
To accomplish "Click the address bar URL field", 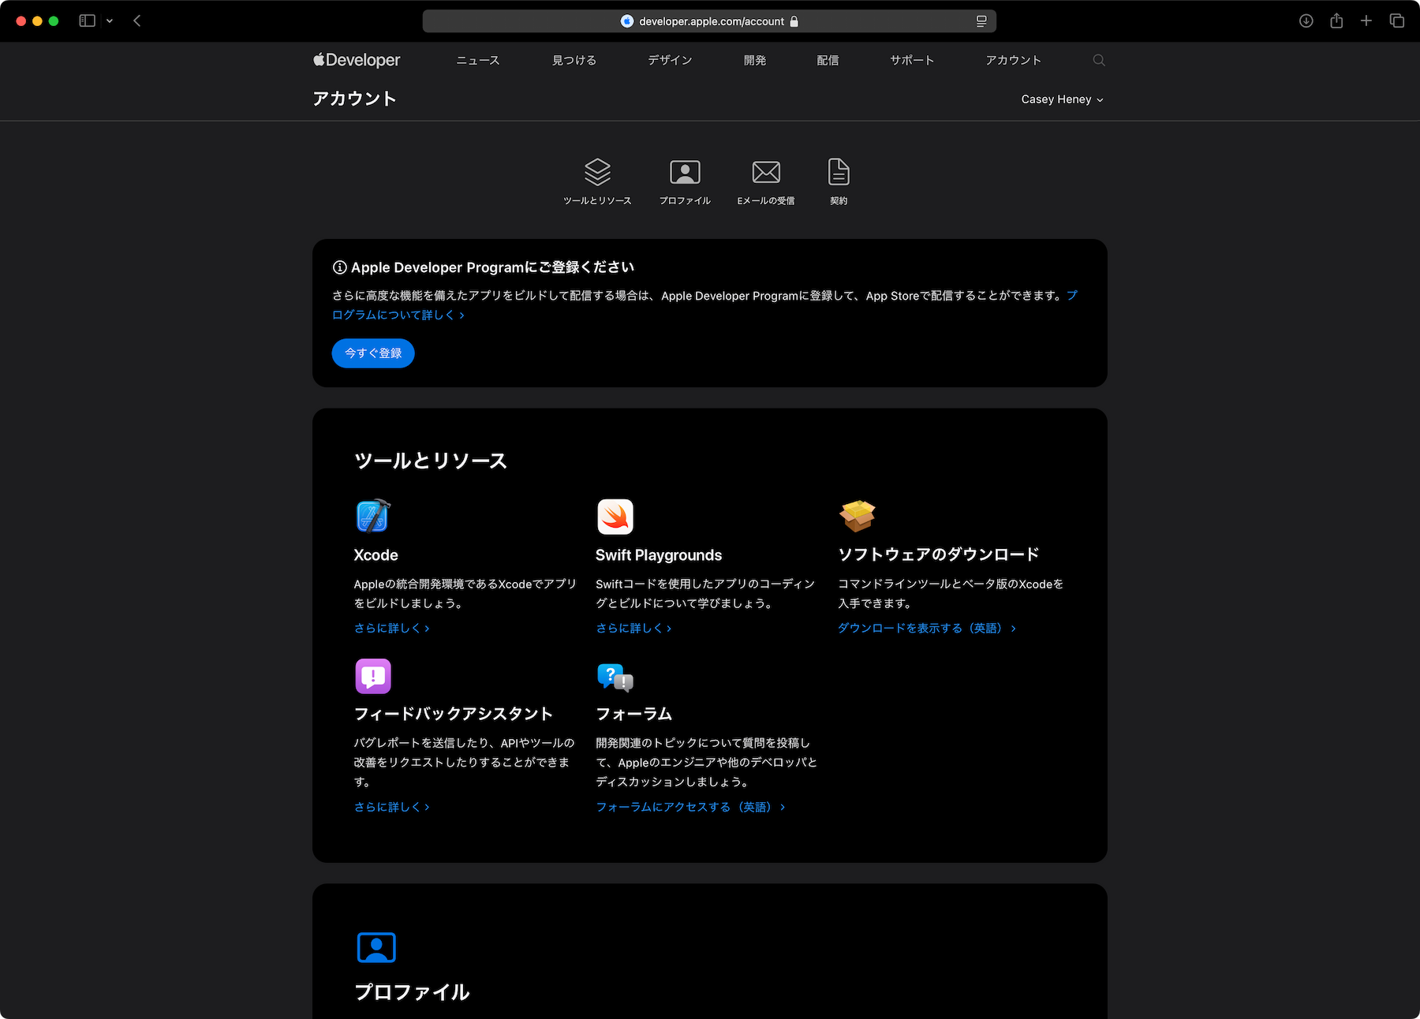I will pyautogui.click(x=710, y=21).
